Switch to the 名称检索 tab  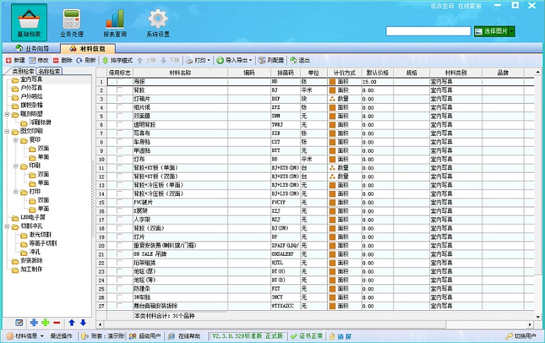click(48, 71)
